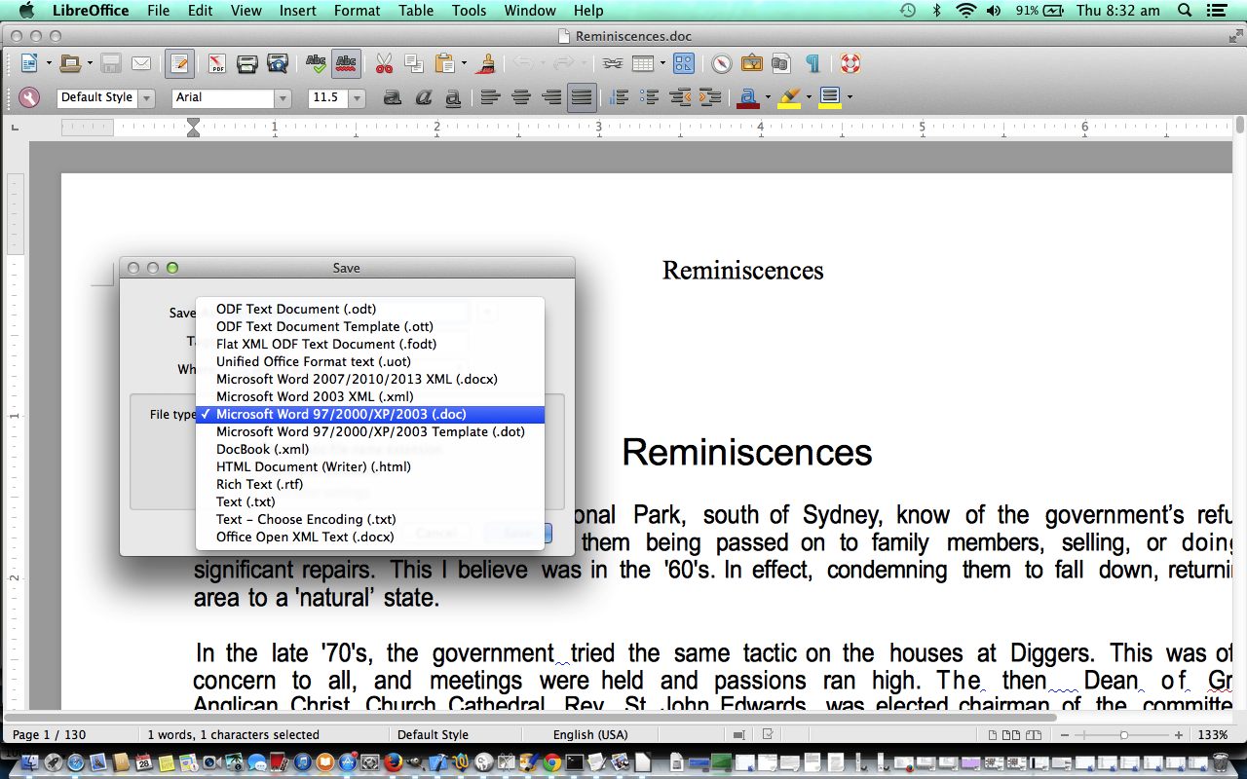Image resolution: width=1247 pixels, height=779 pixels.
Task: Toggle bulleted list icon
Action: 650,97
